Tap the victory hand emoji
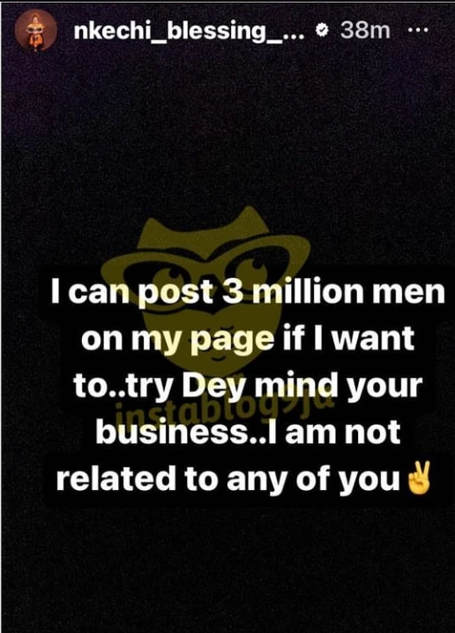The width and height of the screenshot is (455, 633). (x=419, y=479)
